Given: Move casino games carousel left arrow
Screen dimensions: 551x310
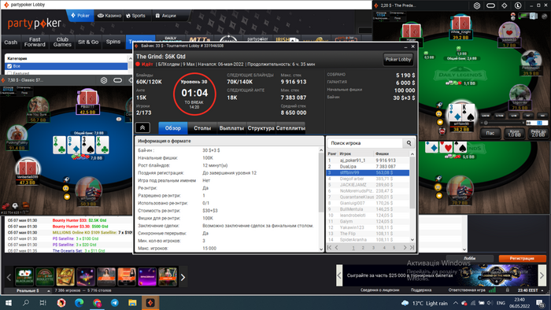Looking at the screenshot, I should tap(9, 278).
